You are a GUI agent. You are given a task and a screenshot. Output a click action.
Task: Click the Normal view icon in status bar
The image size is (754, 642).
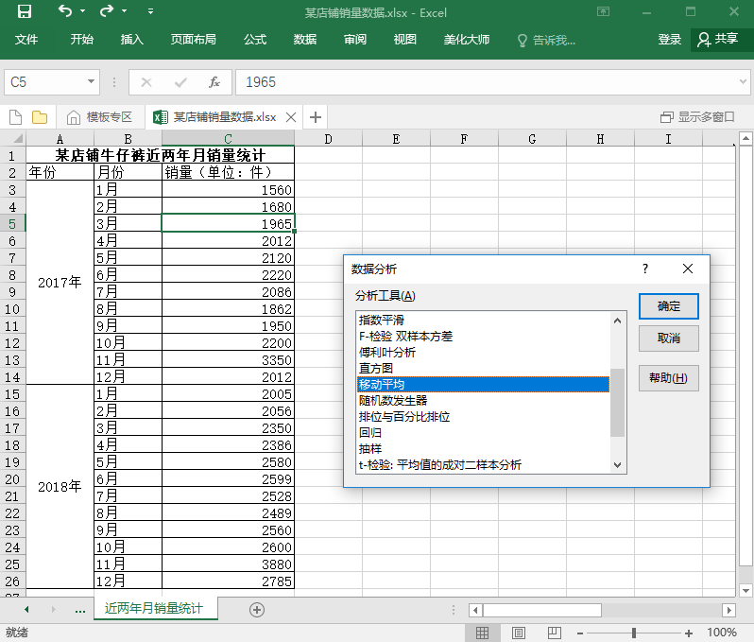(x=482, y=633)
